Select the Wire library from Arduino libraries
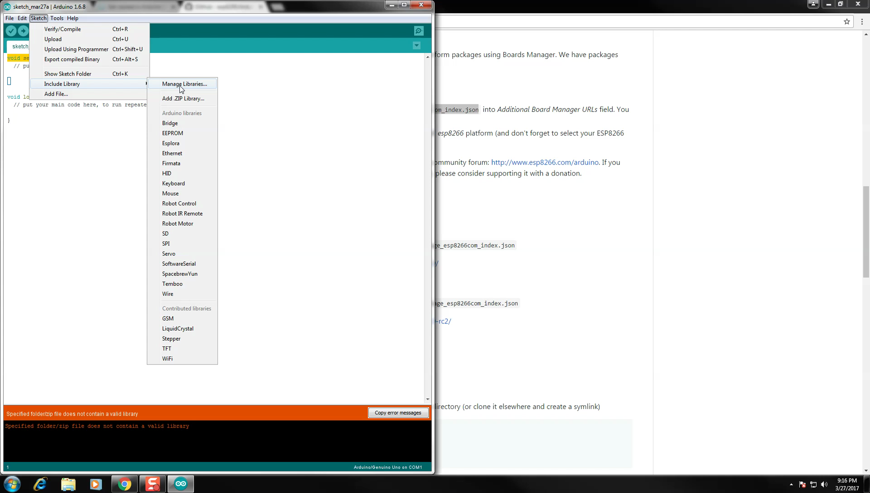 click(167, 293)
